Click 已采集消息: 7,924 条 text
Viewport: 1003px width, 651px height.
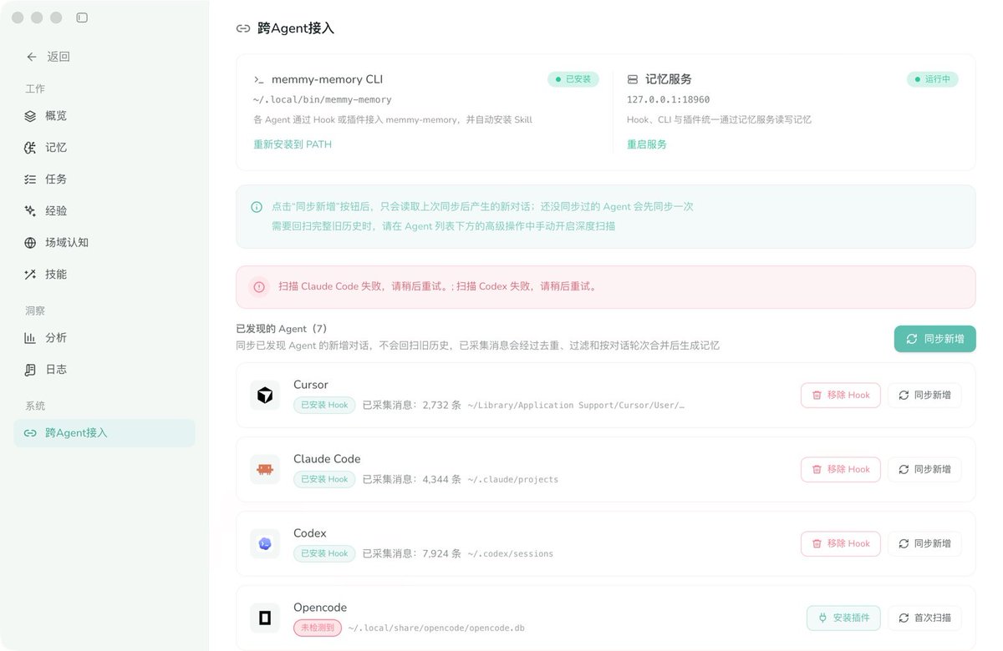pos(411,553)
